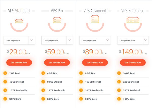
Task: Get started with the VPS Standard plan
Action: (x=19, y=62)
